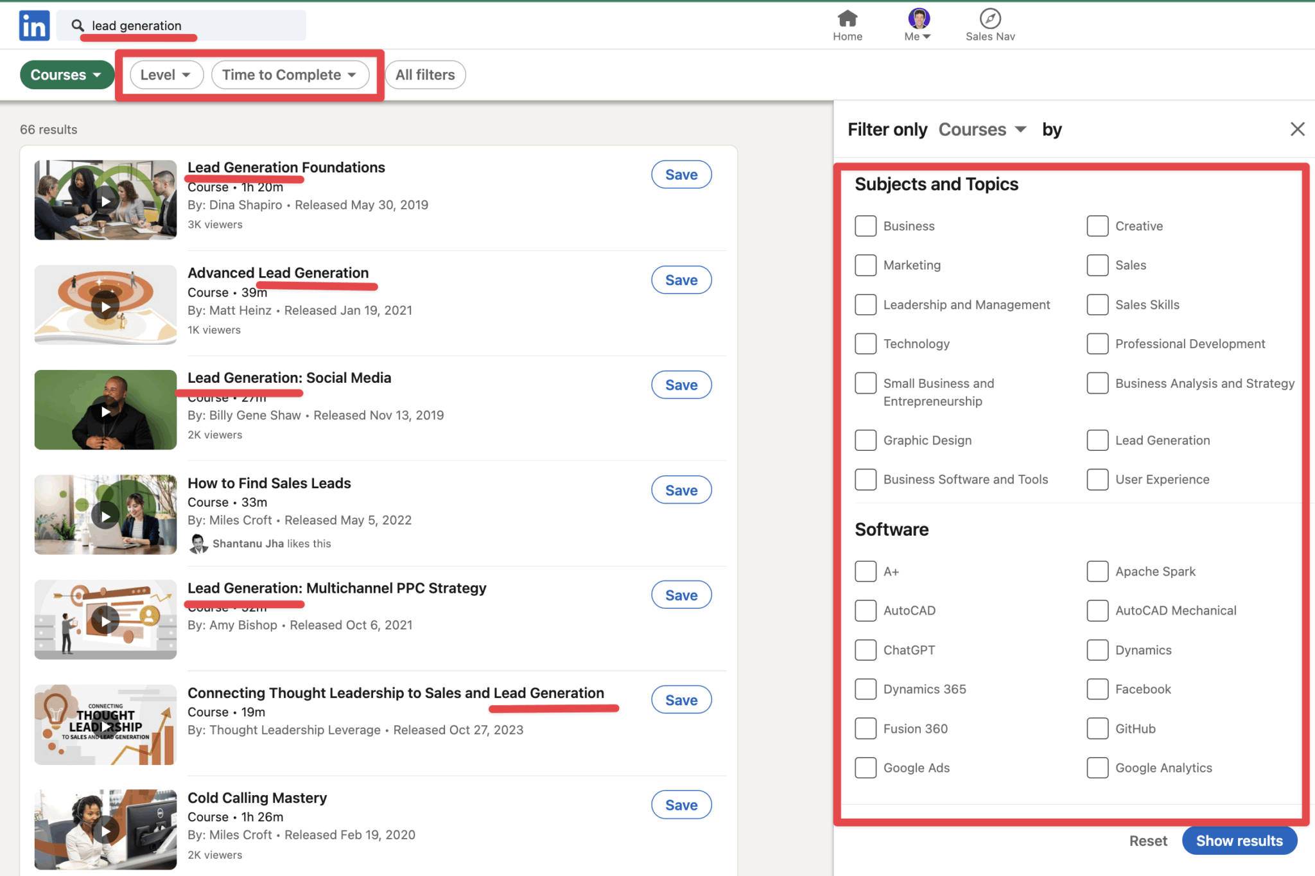1315x876 pixels.
Task: Select the Courses filter pill
Action: [x=66, y=74]
